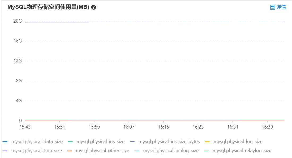
Task: Click the 详情 details link text
Action: pyautogui.click(x=281, y=7)
